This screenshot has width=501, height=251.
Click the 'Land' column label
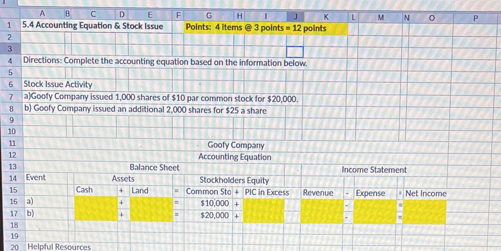[140, 190]
